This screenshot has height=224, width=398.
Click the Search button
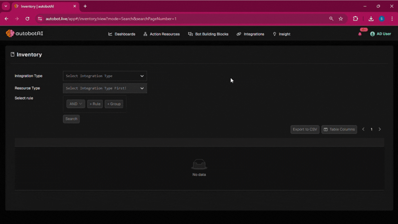point(71,119)
